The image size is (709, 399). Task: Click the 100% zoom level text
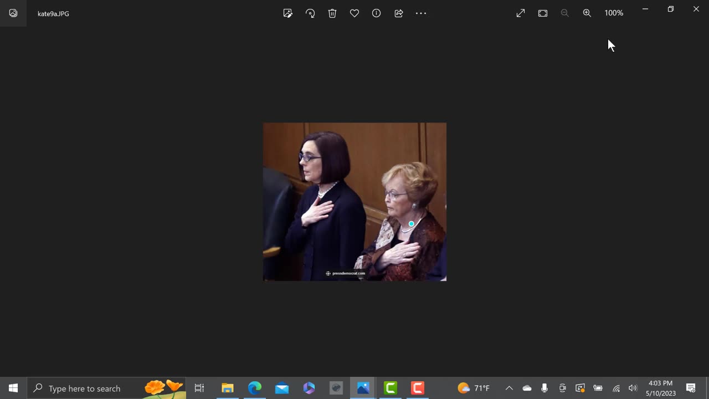pyautogui.click(x=614, y=13)
